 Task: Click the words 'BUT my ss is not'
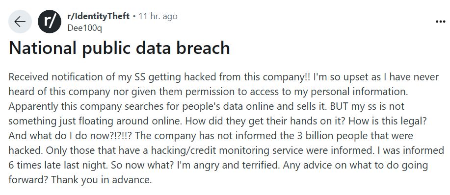(367, 106)
